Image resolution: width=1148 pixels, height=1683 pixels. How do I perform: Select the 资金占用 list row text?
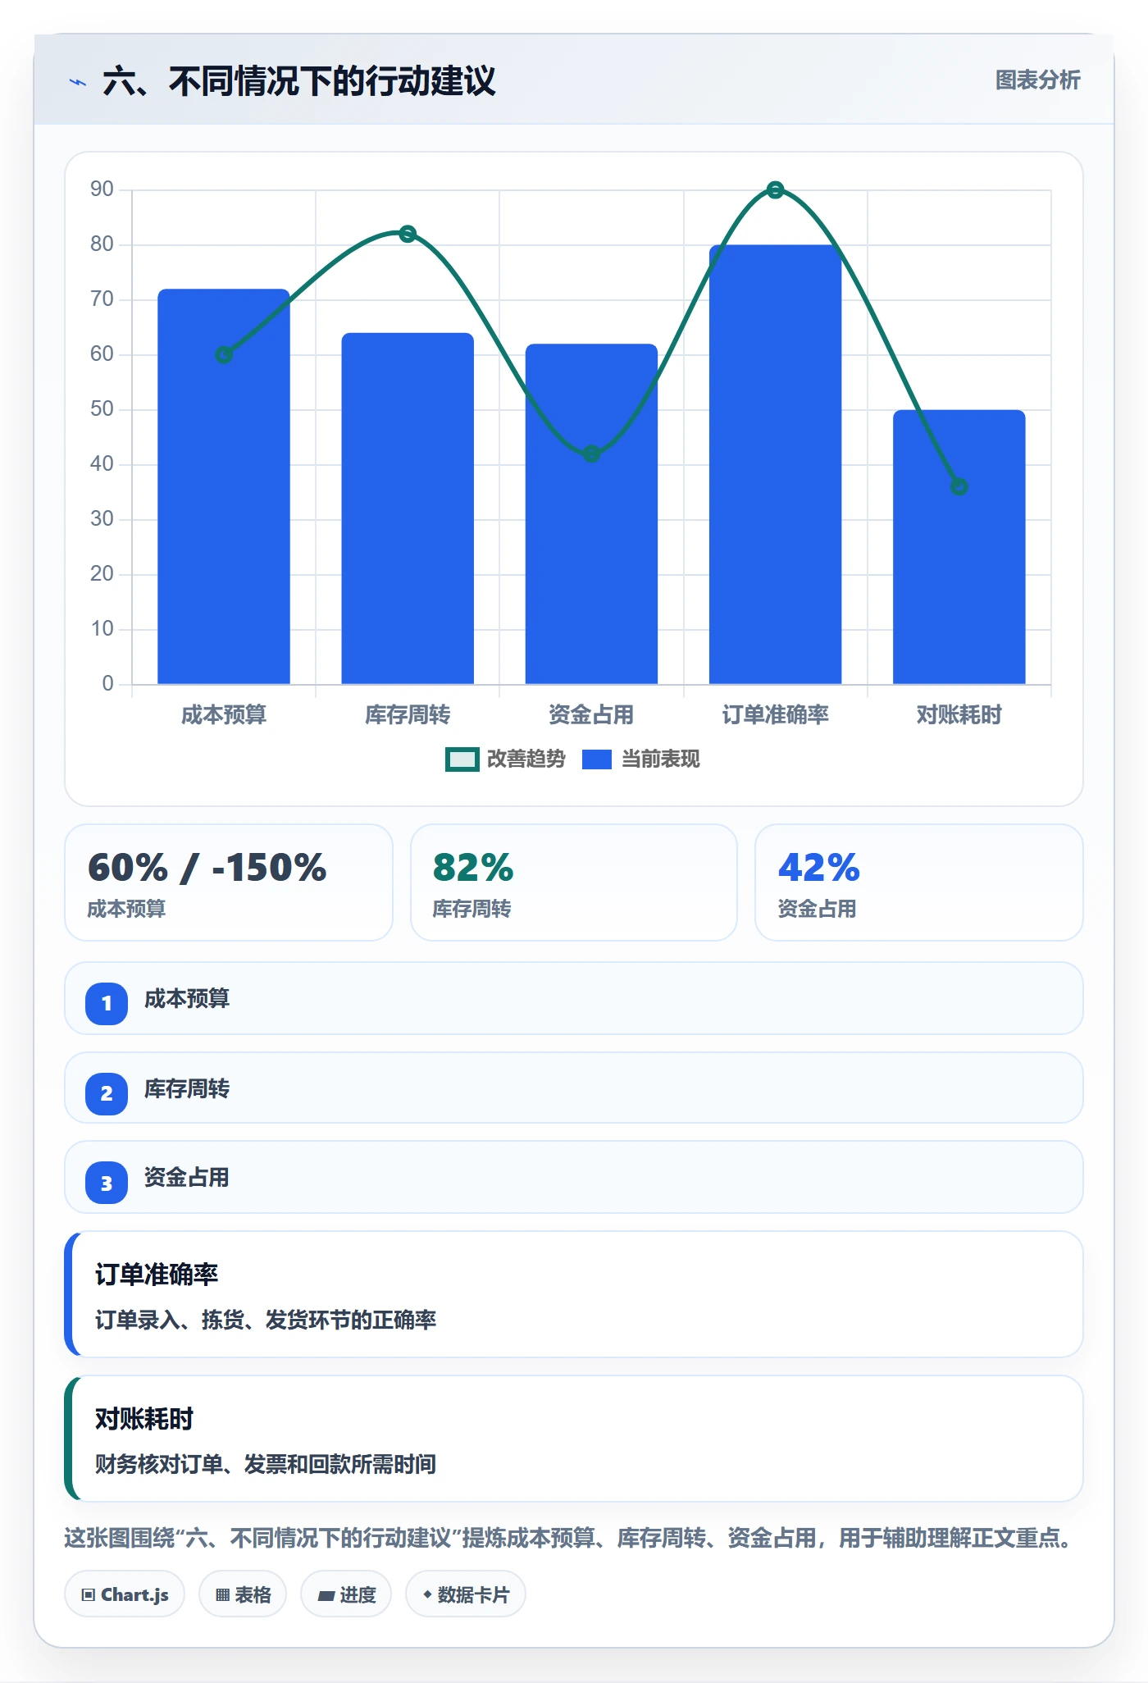187,1178
